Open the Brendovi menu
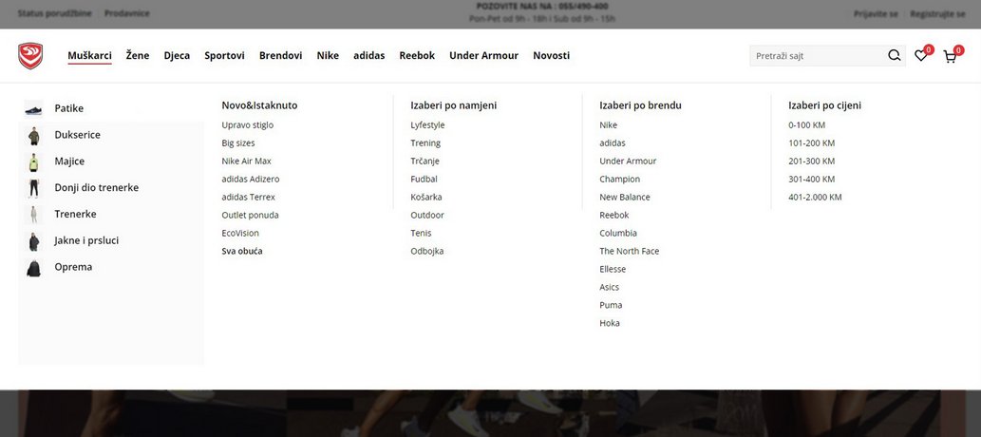The width and height of the screenshot is (981, 437). (281, 56)
